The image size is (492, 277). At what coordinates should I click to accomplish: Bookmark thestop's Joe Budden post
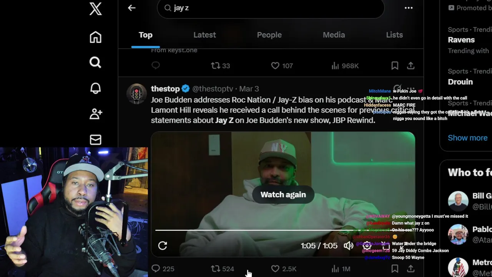coord(395,269)
